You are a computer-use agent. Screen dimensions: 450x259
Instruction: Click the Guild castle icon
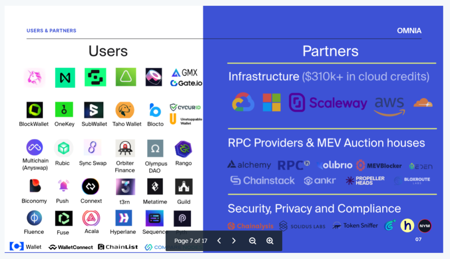(184, 186)
